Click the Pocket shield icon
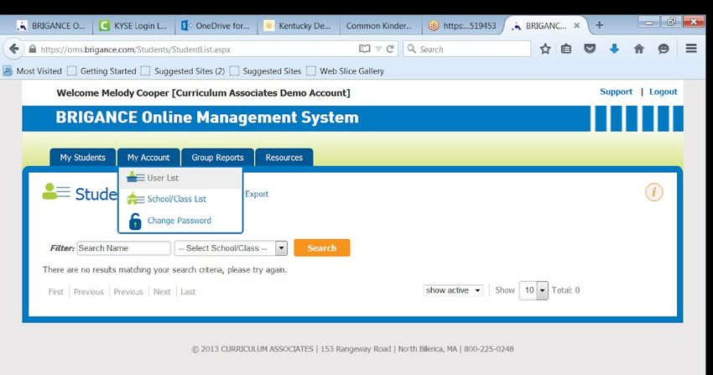The width and height of the screenshot is (713, 375). click(x=590, y=49)
